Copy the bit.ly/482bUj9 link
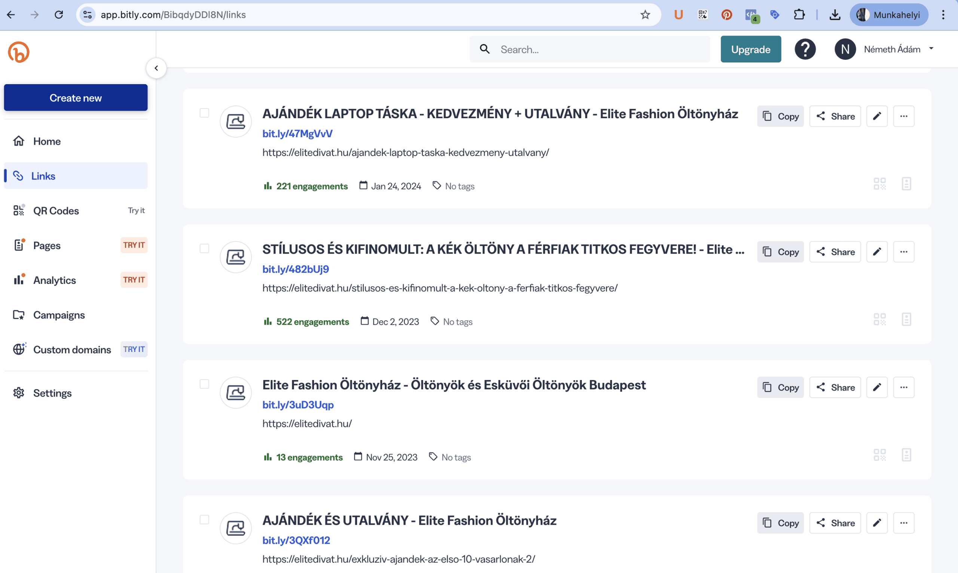 coord(780,252)
